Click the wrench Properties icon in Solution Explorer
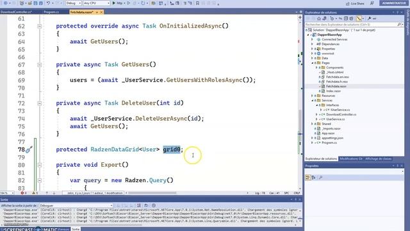Screen dimensions: 410x231 [369, 19]
